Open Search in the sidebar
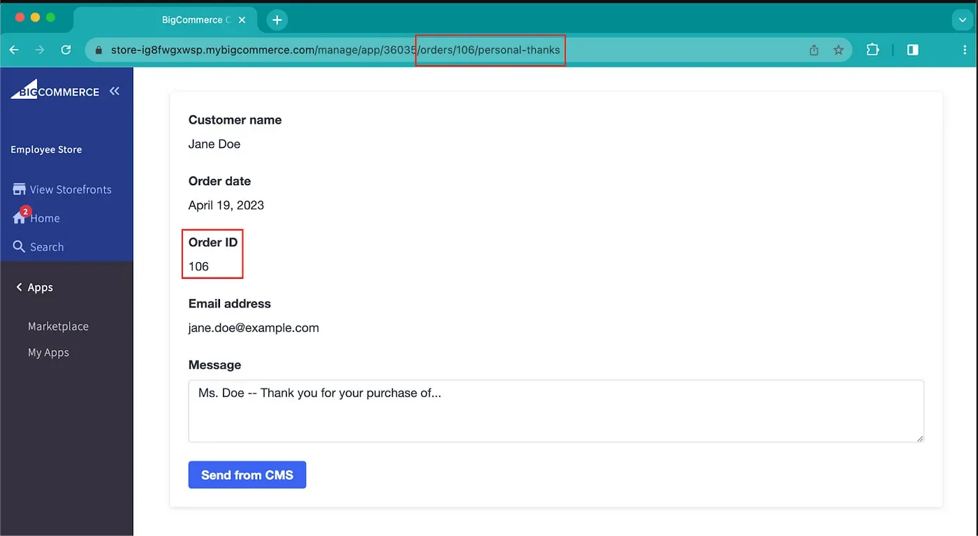978x536 pixels. point(47,247)
